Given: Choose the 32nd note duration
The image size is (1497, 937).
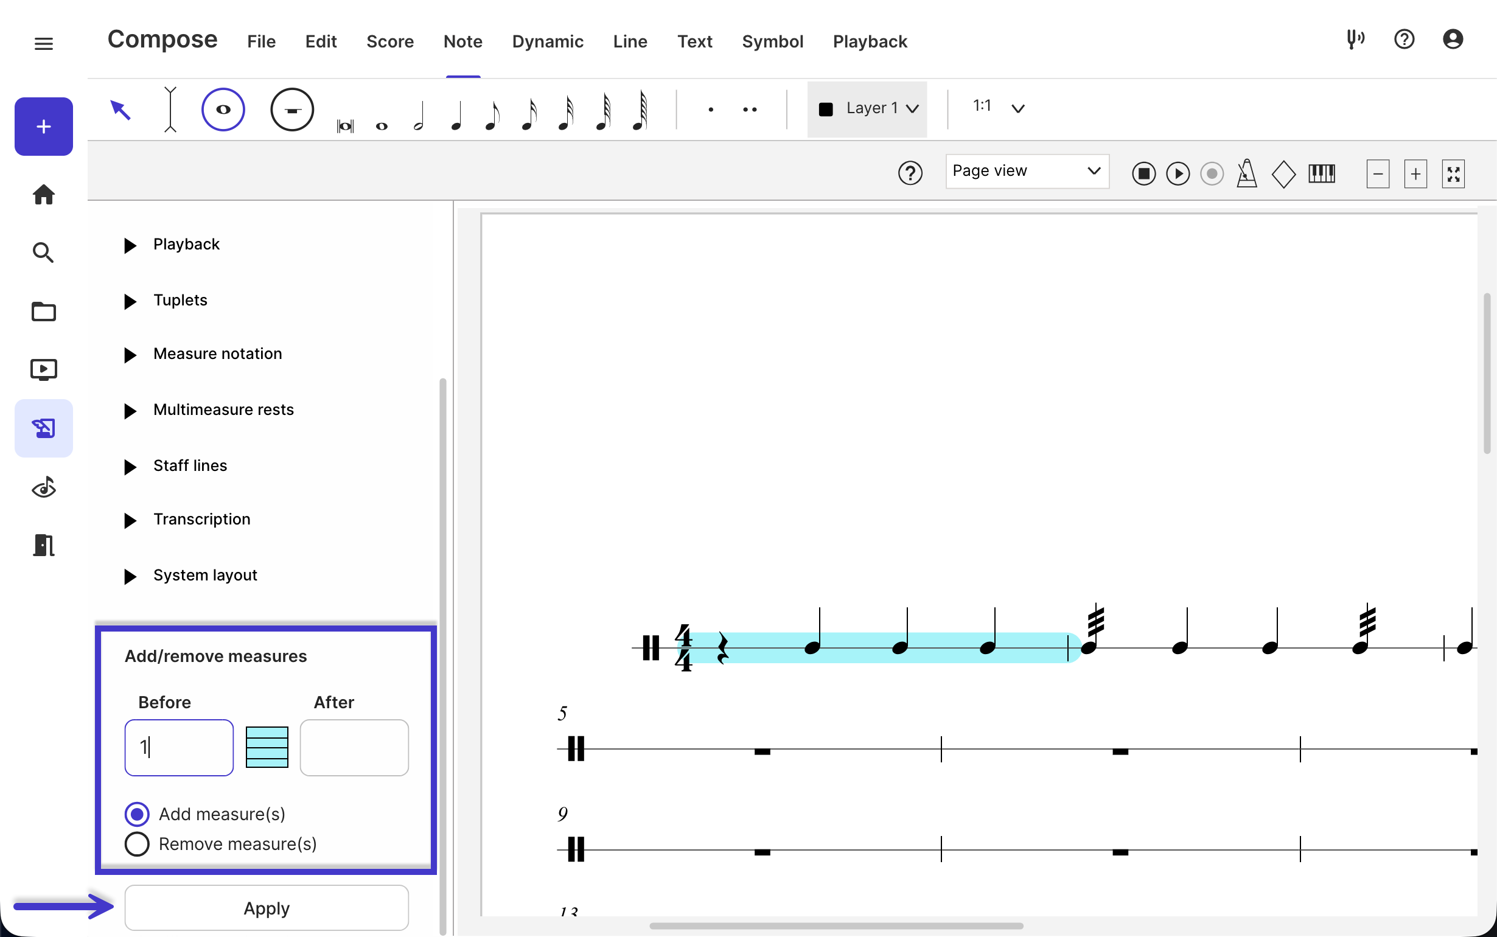Looking at the screenshot, I should (x=567, y=114).
